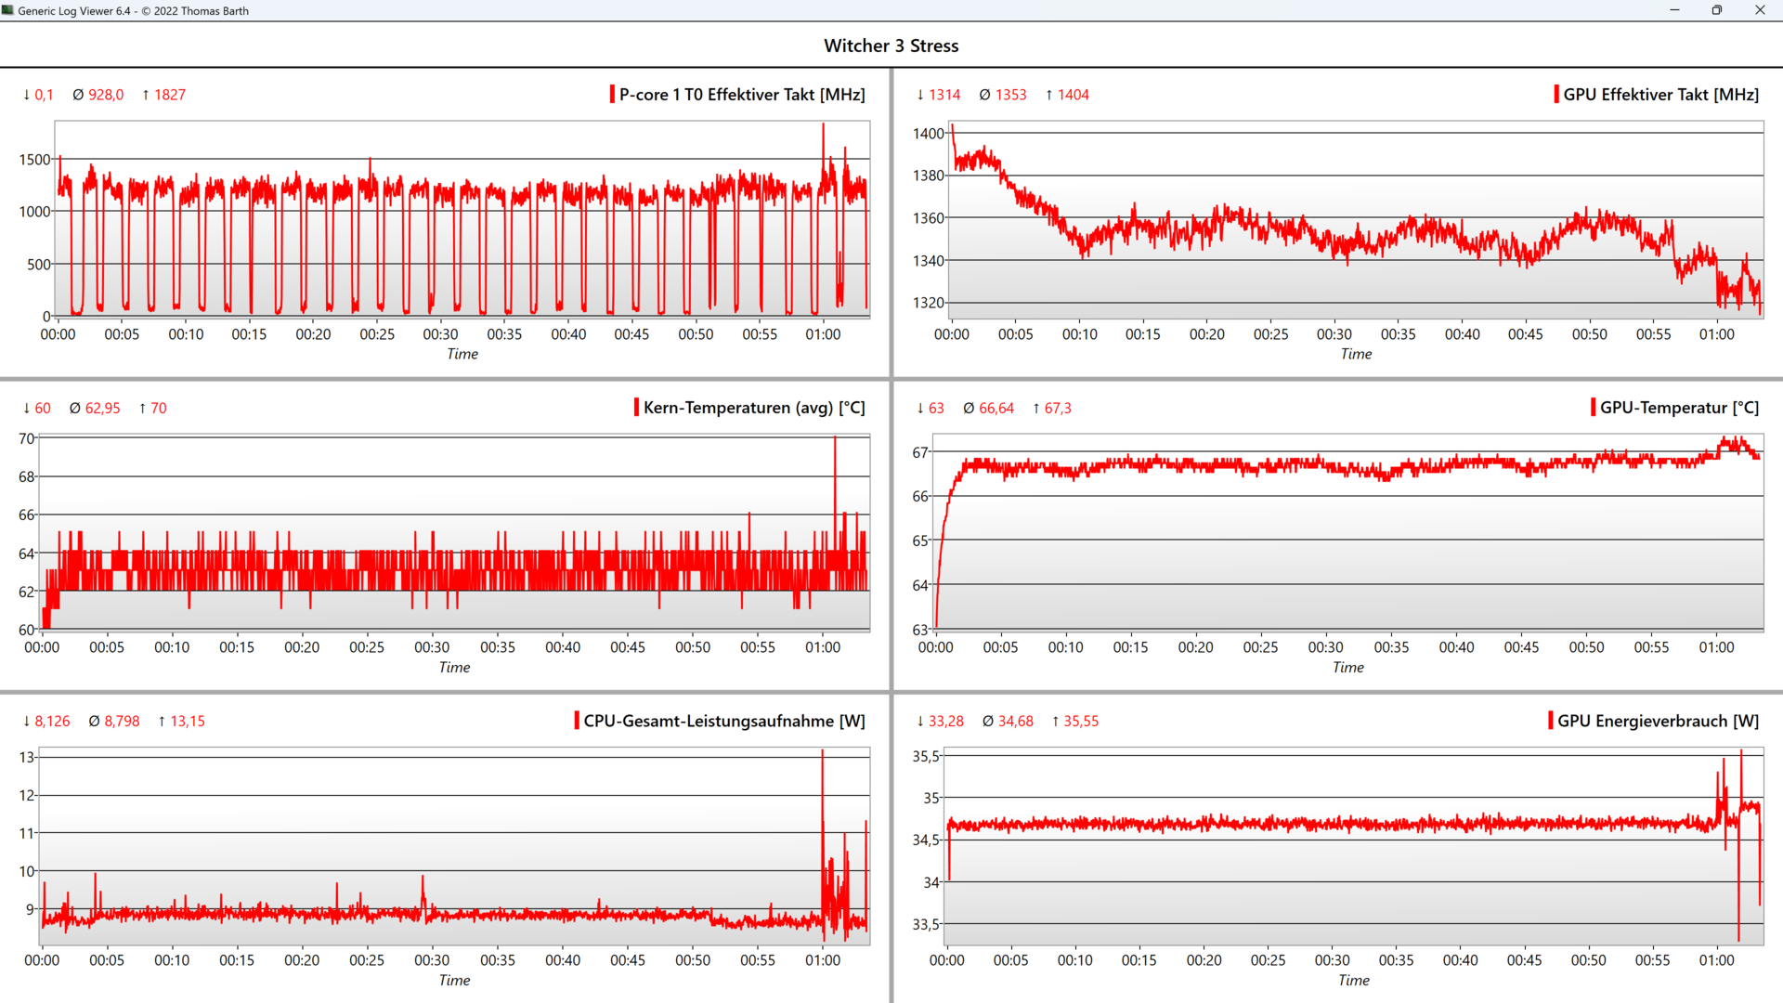Viewport: 1783px width, 1003px height.
Task: Click red swatch beside GPU Effektiver Takt legend
Action: coord(1556,95)
